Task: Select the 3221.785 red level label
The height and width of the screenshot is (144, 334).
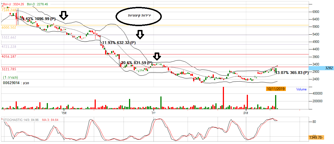Action: pyautogui.click(x=9, y=69)
